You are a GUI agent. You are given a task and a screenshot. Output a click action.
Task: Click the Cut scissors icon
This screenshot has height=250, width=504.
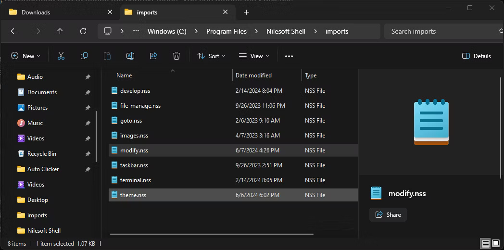pyautogui.click(x=61, y=56)
